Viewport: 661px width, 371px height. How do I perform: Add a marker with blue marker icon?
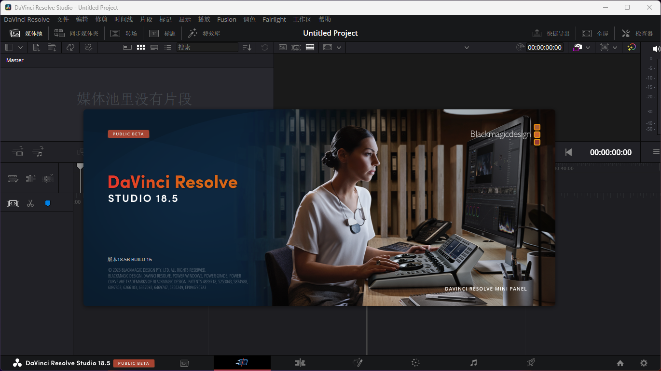[47, 203]
